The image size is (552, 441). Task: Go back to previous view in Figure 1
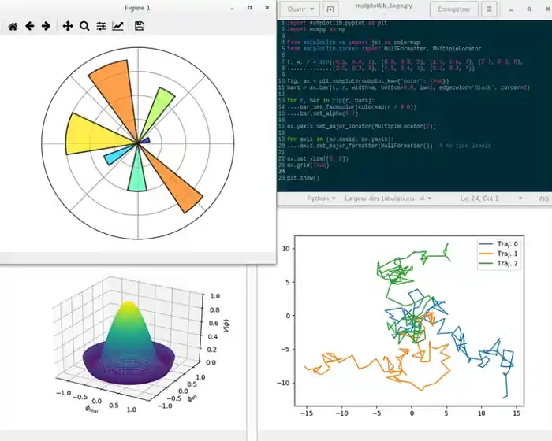click(30, 26)
